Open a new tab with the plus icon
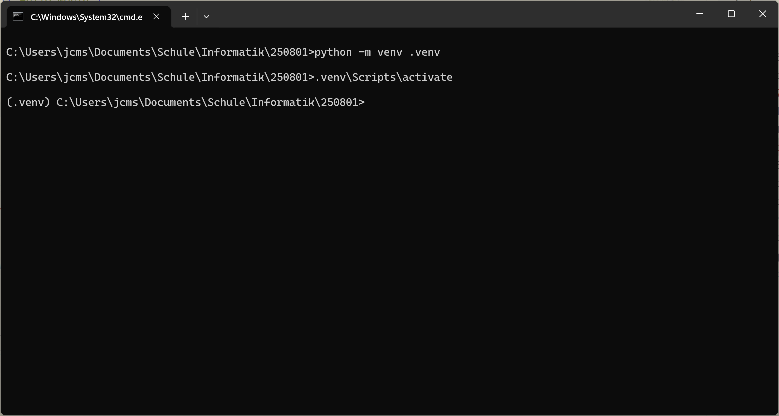 pos(186,16)
